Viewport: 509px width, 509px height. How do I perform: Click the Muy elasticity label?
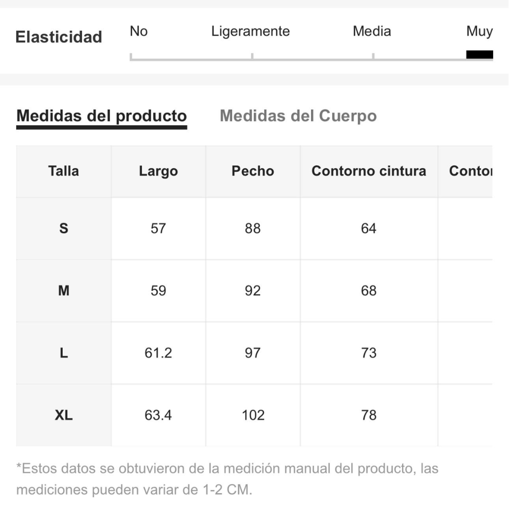[479, 32]
